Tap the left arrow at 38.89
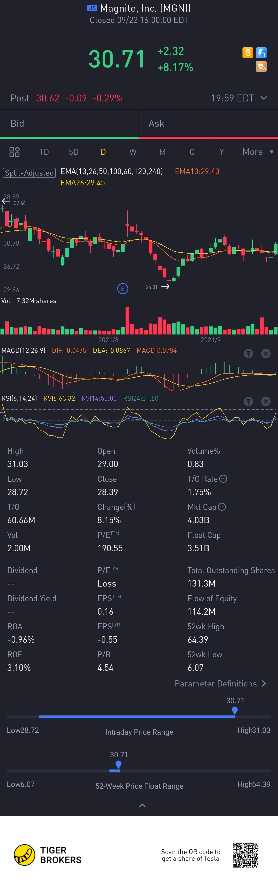This screenshot has width=278, height=894. (6, 201)
